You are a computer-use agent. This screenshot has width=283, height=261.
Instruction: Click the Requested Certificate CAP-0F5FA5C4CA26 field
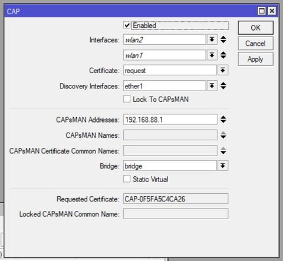click(176, 199)
